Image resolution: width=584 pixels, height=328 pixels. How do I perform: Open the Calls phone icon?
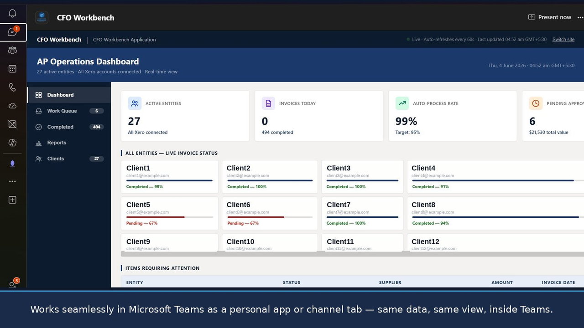(12, 87)
